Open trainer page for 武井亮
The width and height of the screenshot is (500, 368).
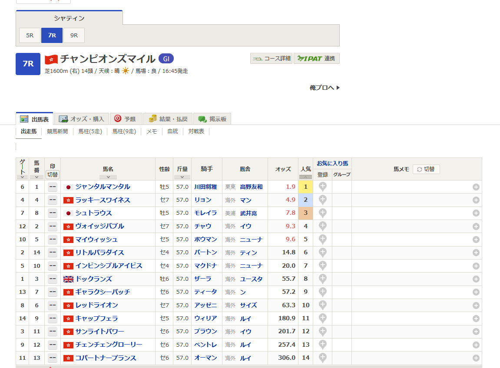tap(248, 213)
